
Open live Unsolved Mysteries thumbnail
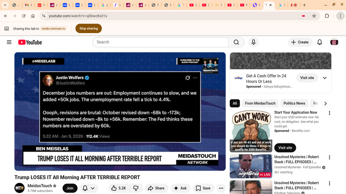tap(251, 166)
